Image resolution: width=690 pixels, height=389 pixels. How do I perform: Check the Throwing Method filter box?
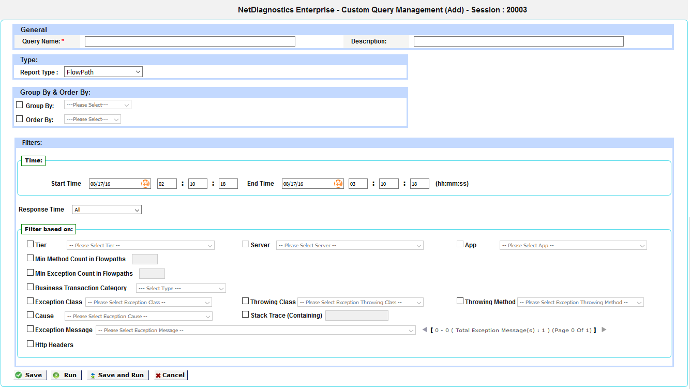(460, 301)
